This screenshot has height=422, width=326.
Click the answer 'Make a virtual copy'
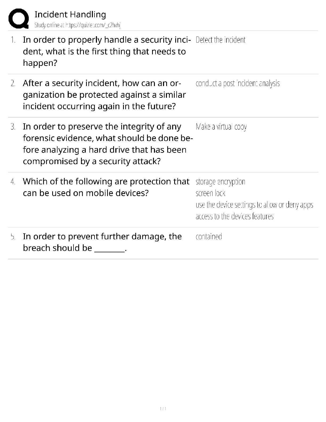pyautogui.click(x=221, y=127)
